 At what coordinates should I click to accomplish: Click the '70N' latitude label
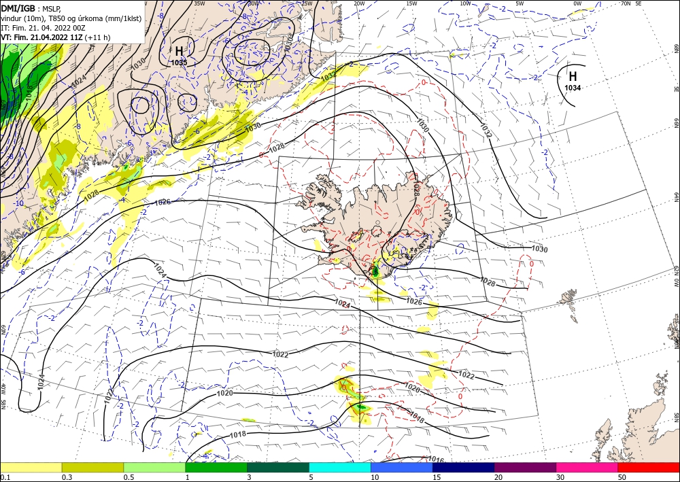[626, 3]
